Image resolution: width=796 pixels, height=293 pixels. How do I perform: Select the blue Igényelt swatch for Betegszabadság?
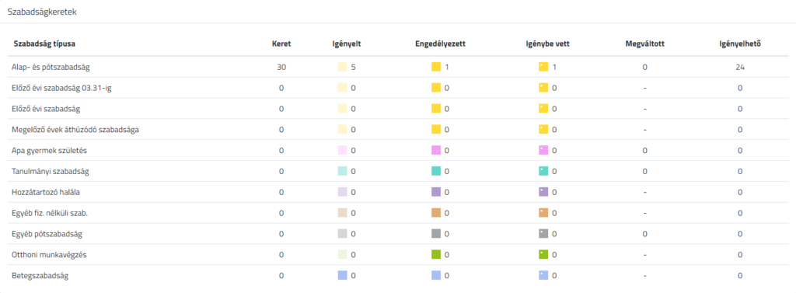point(342,276)
